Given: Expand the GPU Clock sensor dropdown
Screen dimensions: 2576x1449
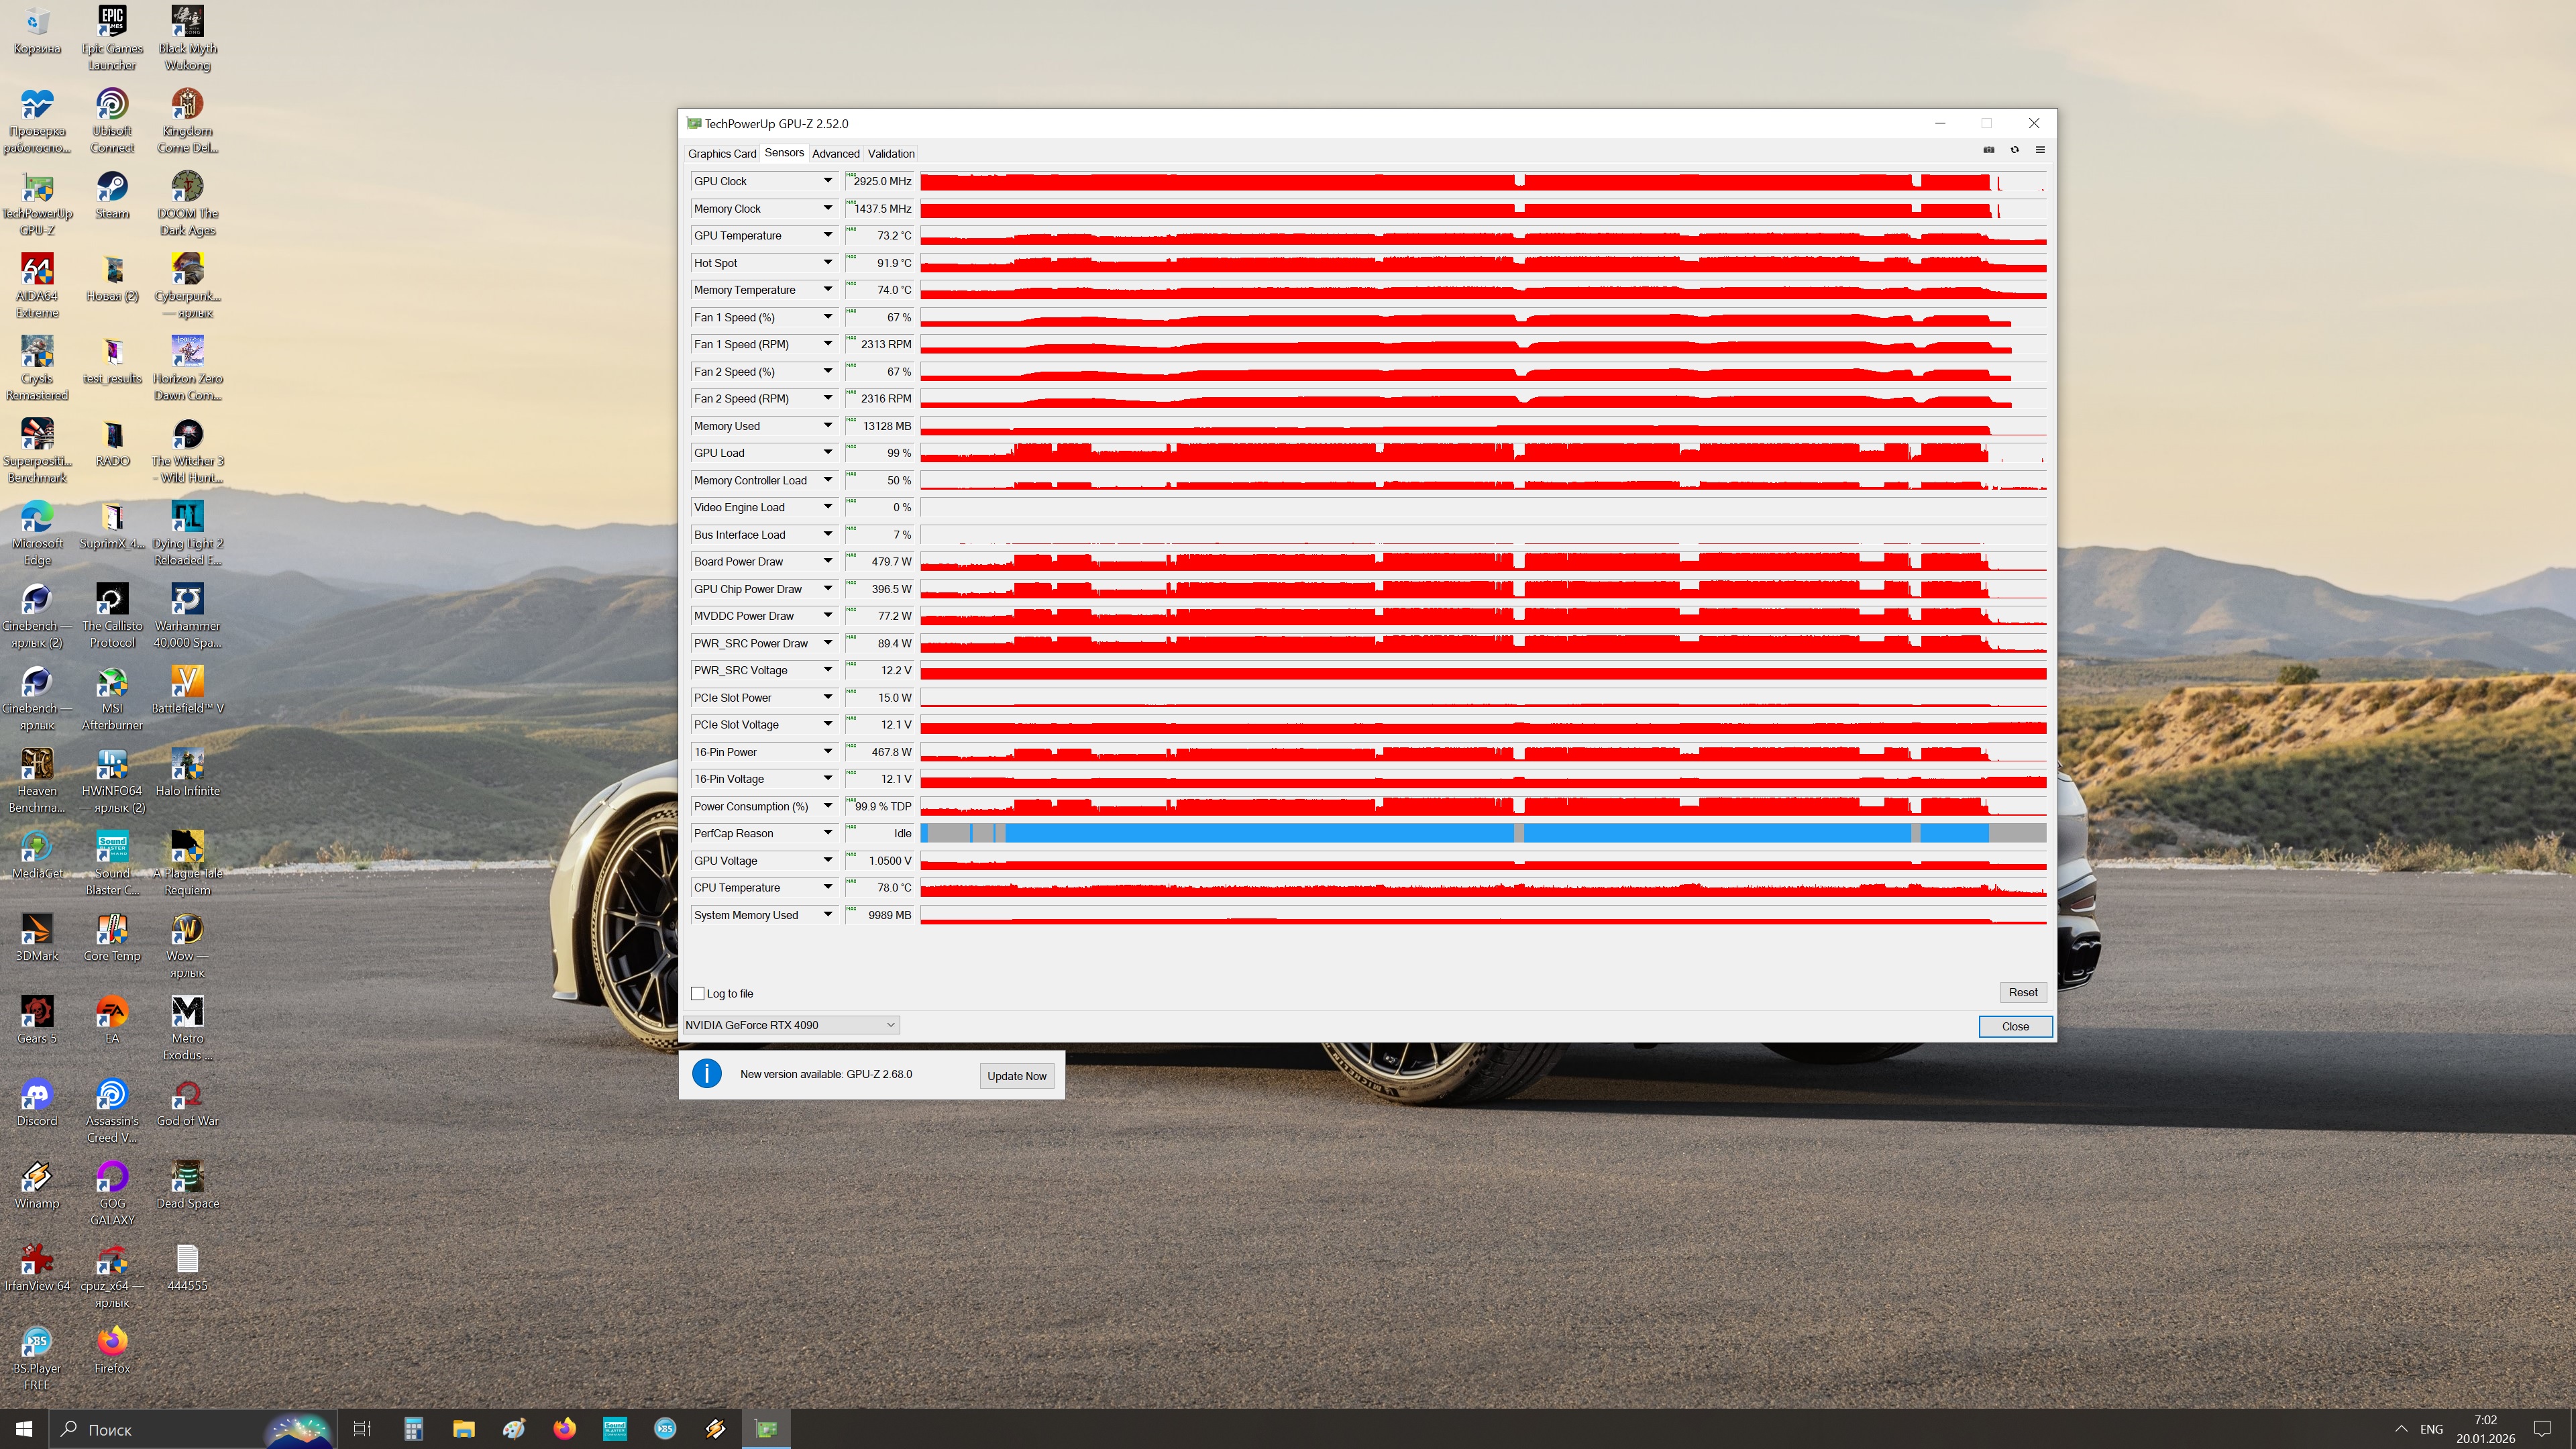Looking at the screenshot, I should (x=827, y=181).
